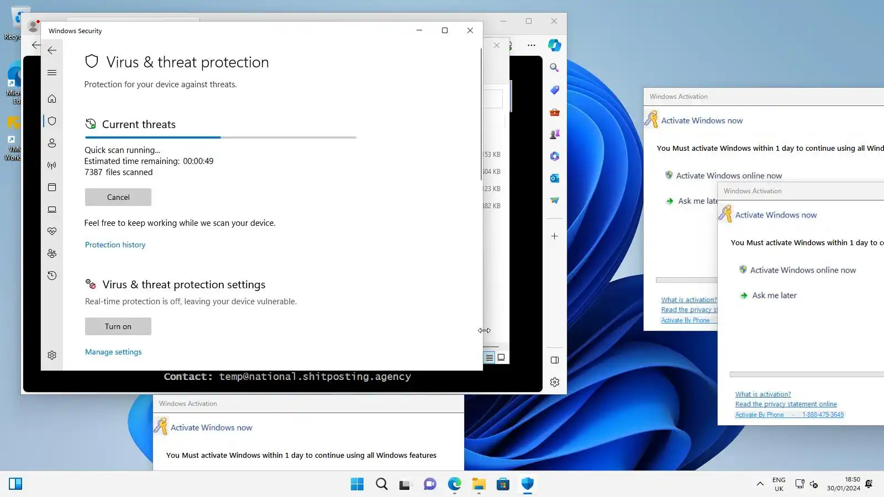Click "Activate Windows now" heading in the bottom Activation window
The image size is (884, 497).
pyautogui.click(x=211, y=427)
